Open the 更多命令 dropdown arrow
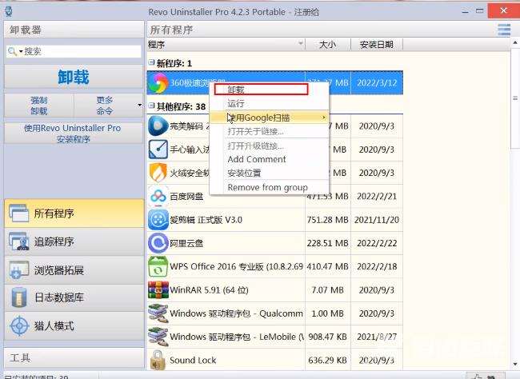Screen dimensions: 520x379 coord(140,106)
